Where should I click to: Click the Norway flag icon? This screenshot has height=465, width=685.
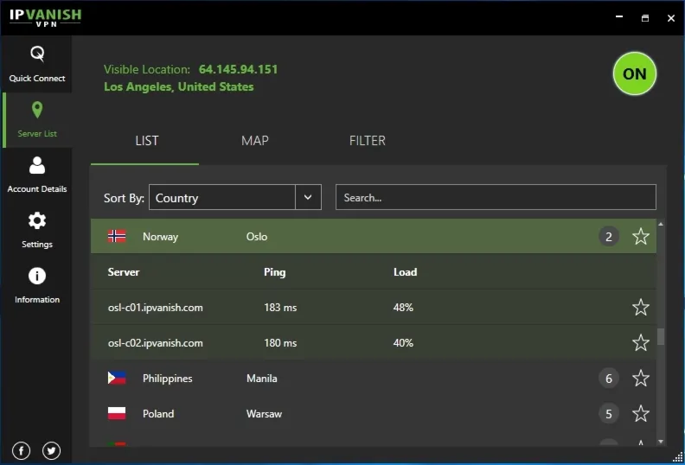coord(117,236)
